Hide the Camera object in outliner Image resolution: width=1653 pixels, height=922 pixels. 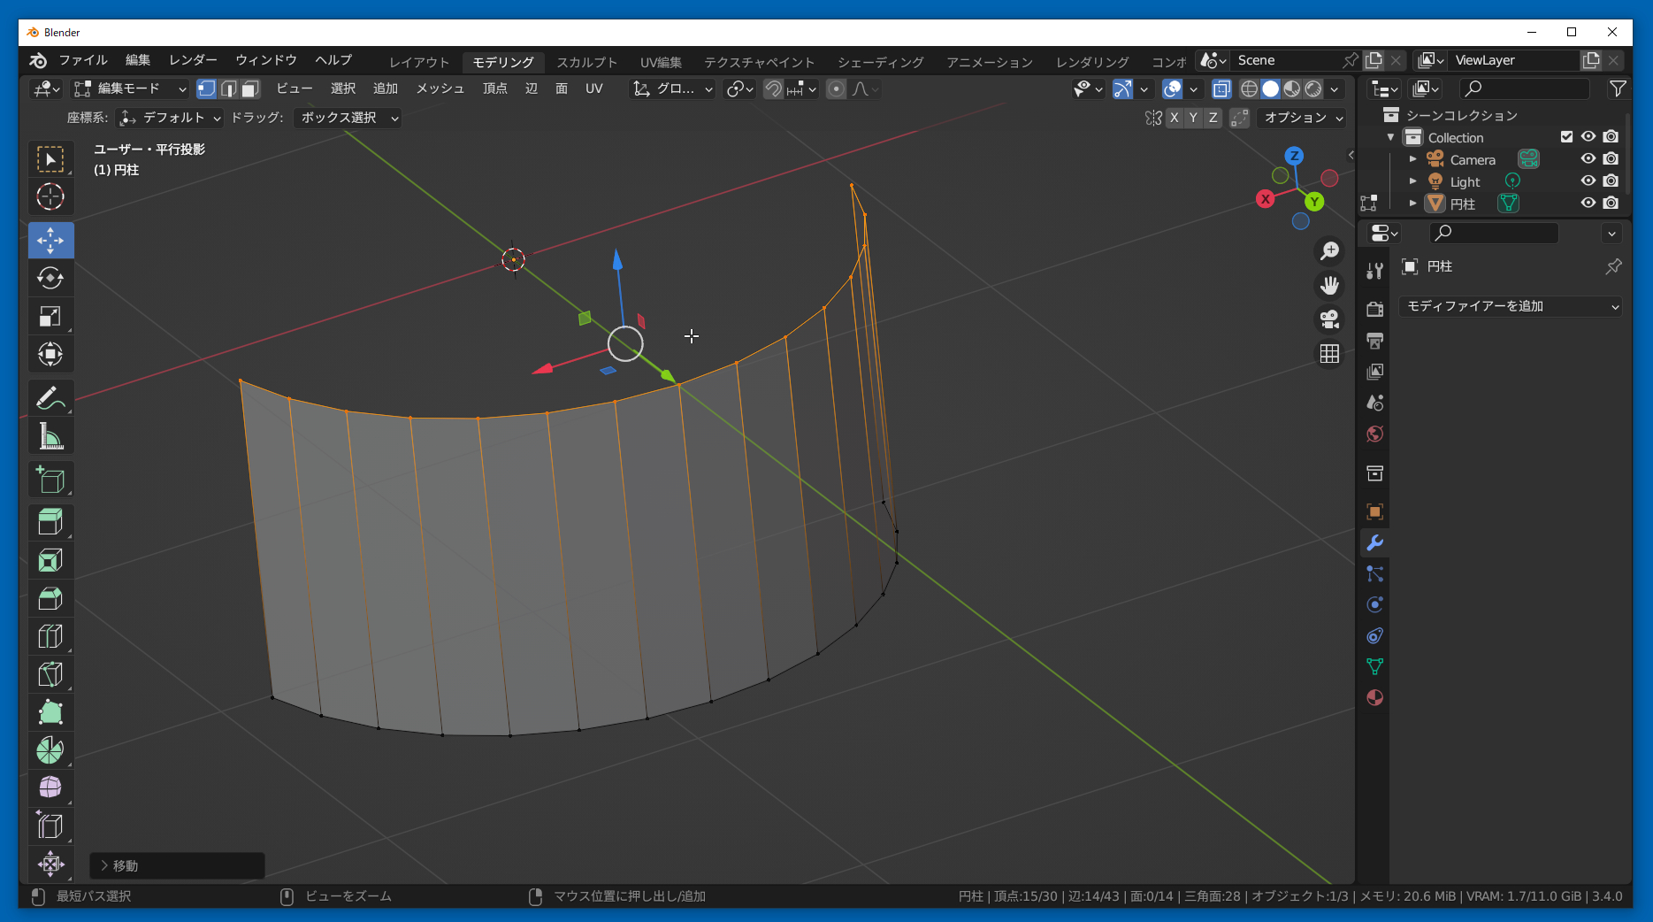tap(1588, 159)
